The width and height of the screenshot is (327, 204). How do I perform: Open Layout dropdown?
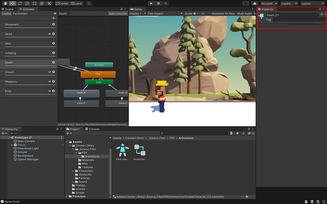312,3
